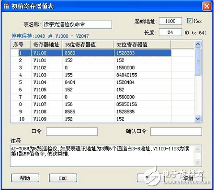Click the 取消 cancel button

(189, 178)
